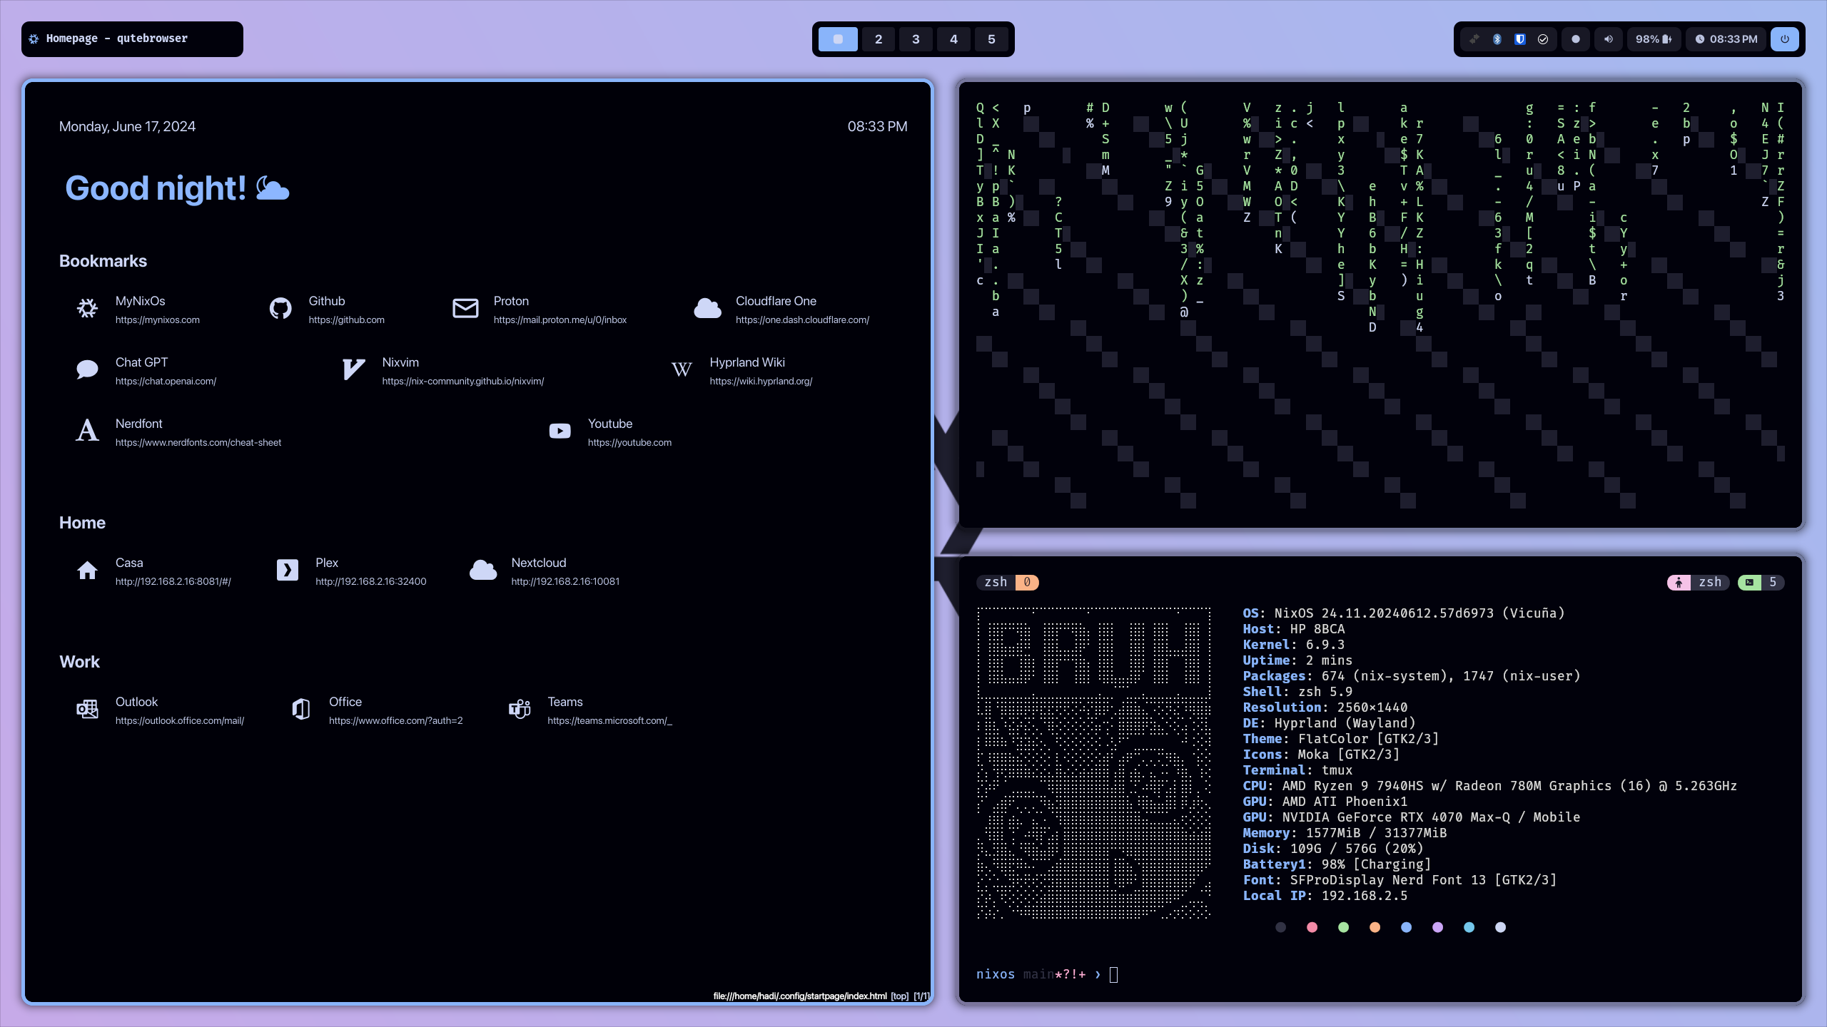Open the Nextcloud link
Viewport: 1827px width, 1027px height.
pos(539,563)
